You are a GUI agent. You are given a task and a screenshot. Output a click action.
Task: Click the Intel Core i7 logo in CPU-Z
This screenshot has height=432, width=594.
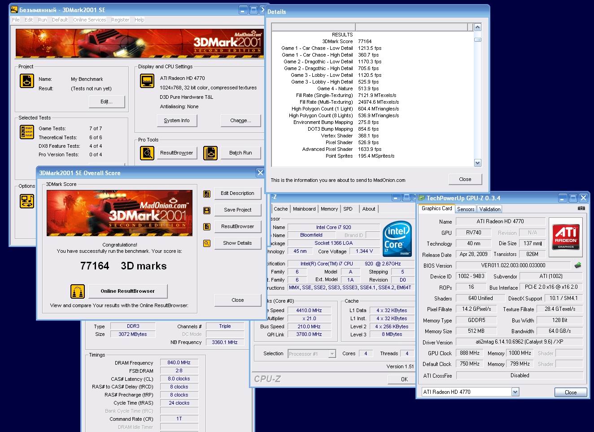[x=397, y=239]
